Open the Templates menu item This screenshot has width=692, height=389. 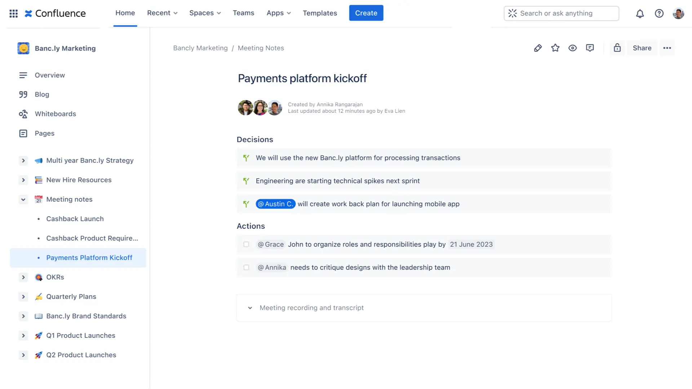(x=320, y=13)
